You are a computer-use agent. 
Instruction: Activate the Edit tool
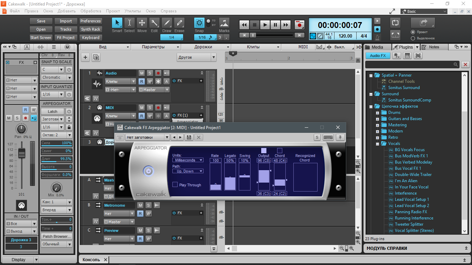tap(154, 23)
